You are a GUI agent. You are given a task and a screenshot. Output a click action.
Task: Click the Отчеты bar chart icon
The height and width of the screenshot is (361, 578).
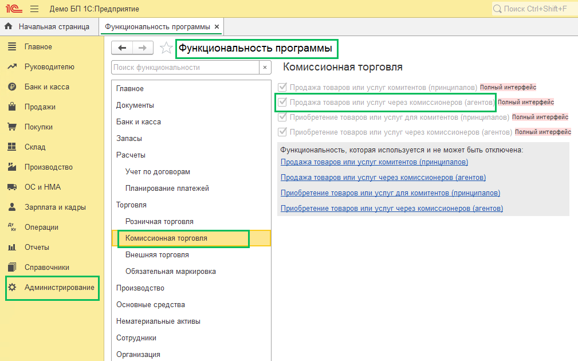12,247
